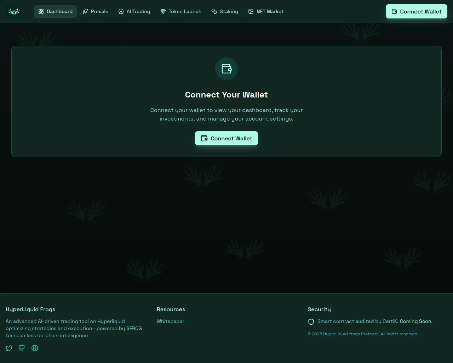Screen dimensions: 453x363
Task: Open the globe website icon in the footer
Action: point(35,348)
